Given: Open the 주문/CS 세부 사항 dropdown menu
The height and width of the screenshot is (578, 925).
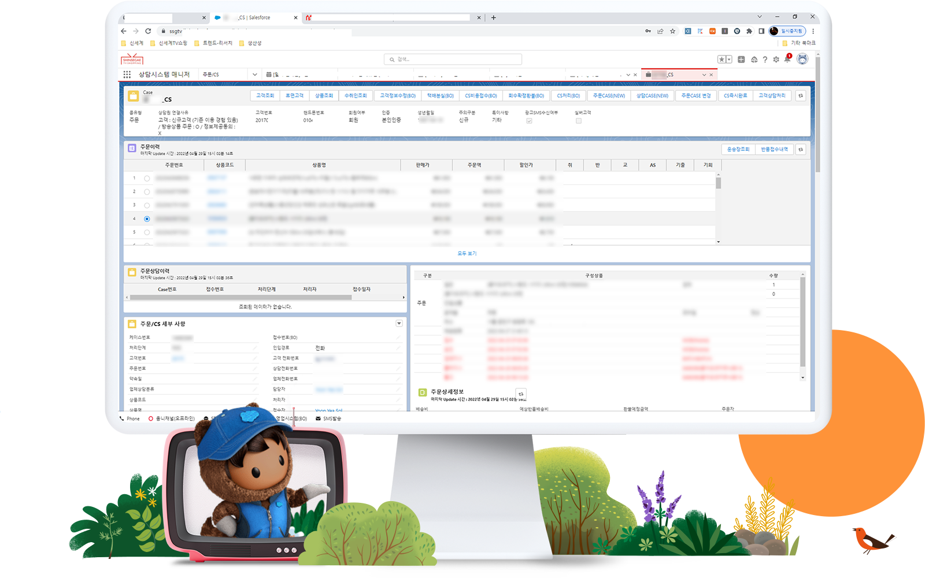Looking at the screenshot, I should pos(399,324).
